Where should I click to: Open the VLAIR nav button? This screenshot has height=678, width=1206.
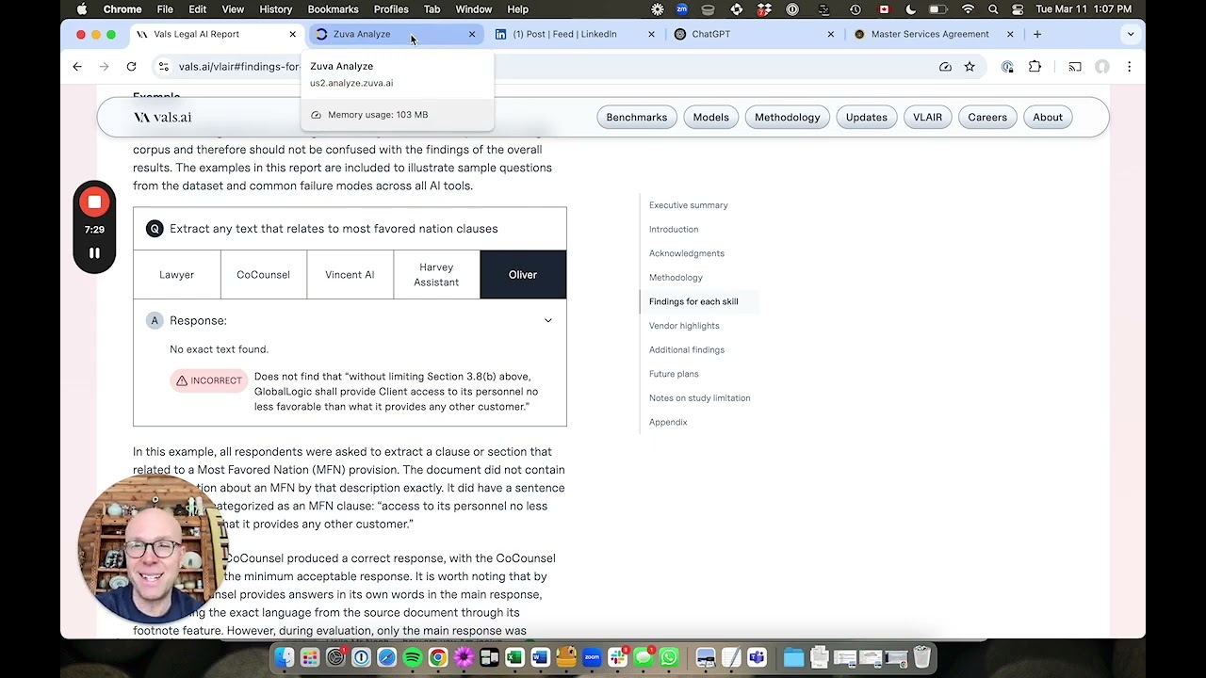coord(927,118)
